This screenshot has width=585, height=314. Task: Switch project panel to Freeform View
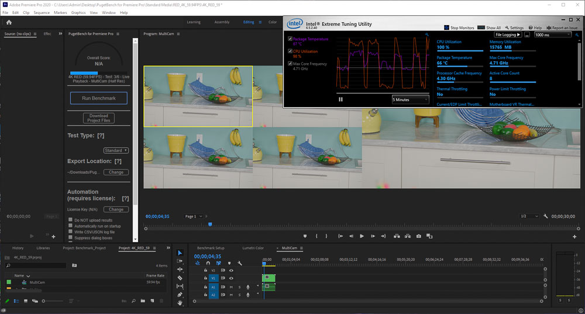35,301
